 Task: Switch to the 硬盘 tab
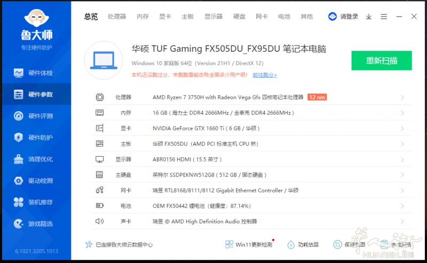(x=239, y=17)
